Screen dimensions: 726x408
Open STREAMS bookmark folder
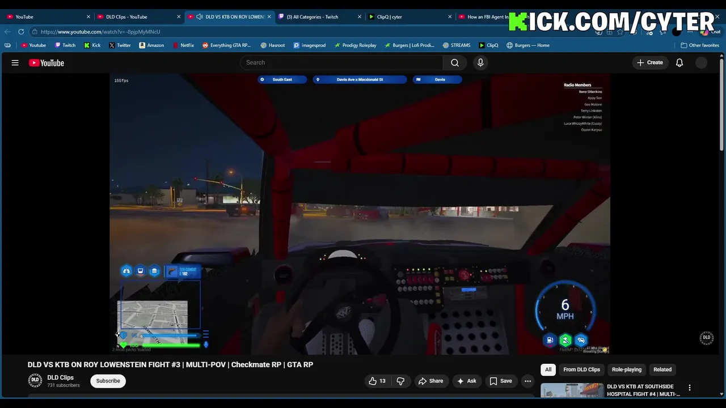pyautogui.click(x=457, y=45)
